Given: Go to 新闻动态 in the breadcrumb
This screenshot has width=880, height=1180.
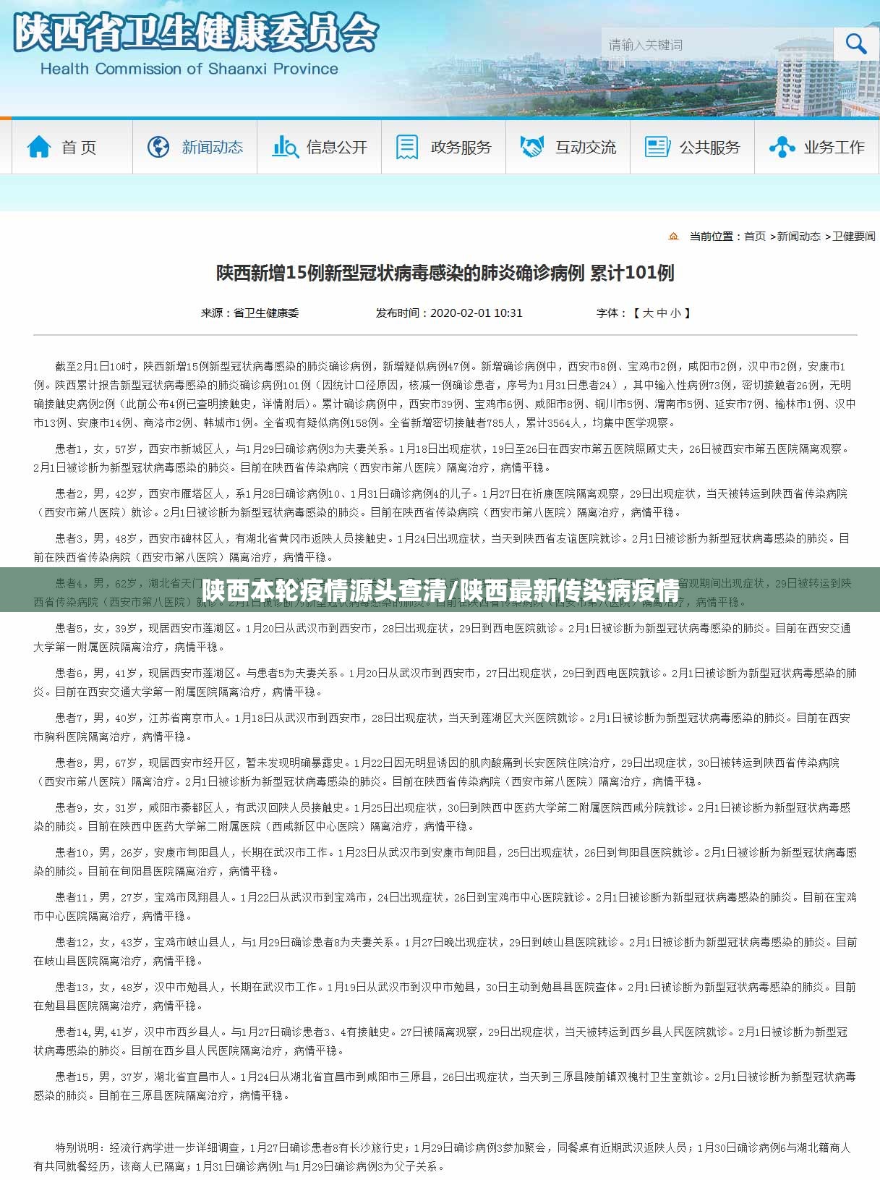Looking at the screenshot, I should click(799, 236).
